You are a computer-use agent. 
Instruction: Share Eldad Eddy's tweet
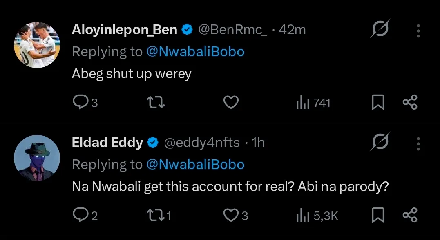tap(410, 215)
